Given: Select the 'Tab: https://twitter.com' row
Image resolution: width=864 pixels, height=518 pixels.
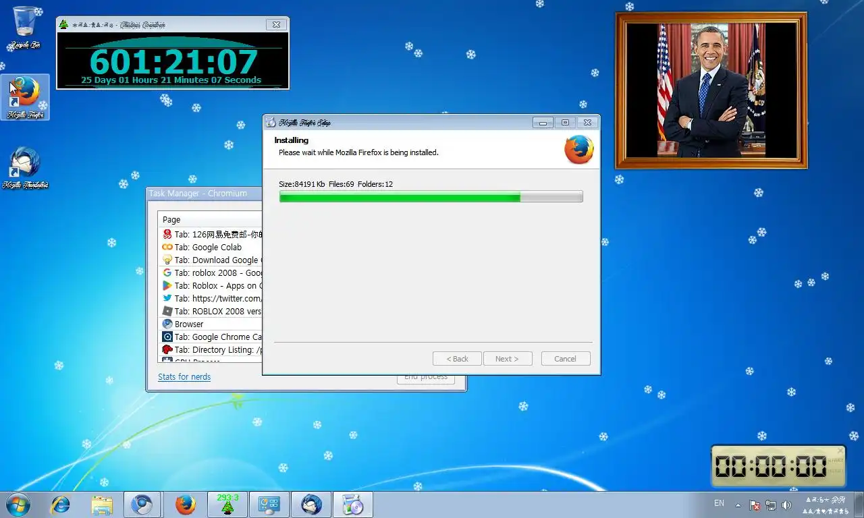Looking at the screenshot, I should [x=210, y=299].
